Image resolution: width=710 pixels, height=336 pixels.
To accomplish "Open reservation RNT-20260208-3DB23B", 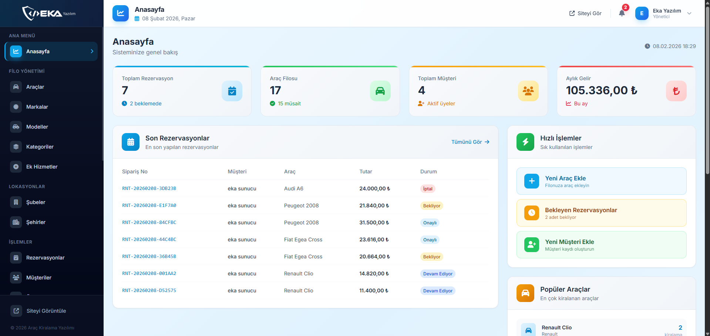I will (149, 189).
